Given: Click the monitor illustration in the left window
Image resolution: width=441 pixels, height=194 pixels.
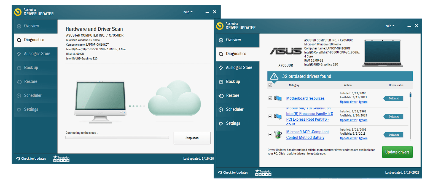Looking at the screenshot, I should pos(101,102).
